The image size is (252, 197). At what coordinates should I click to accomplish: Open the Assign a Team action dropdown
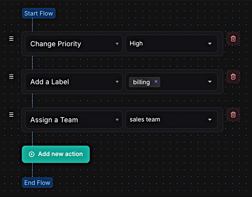click(x=117, y=120)
